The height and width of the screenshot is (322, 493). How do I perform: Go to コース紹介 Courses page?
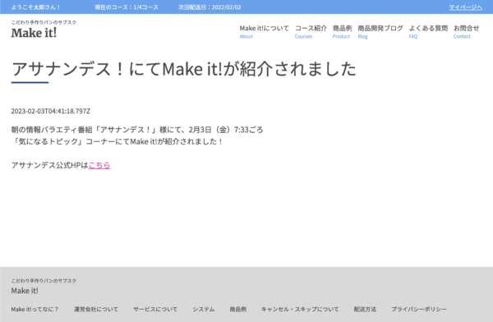311,32
